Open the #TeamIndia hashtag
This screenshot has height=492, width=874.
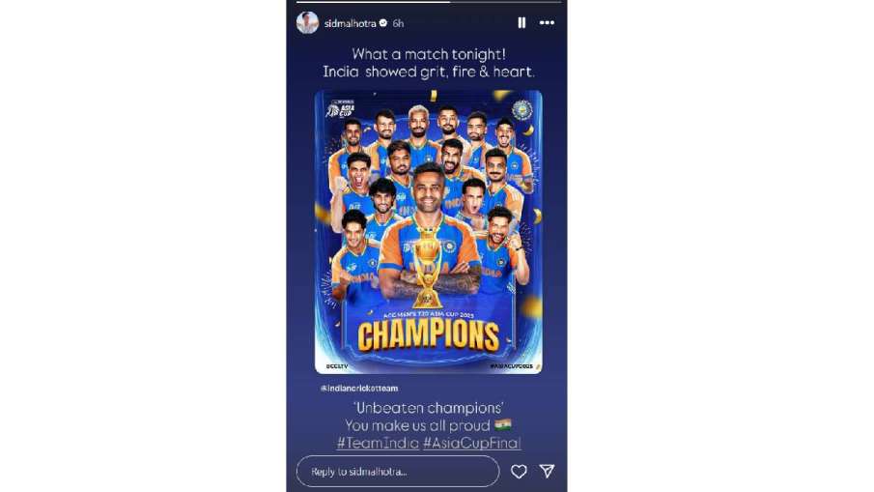coord(378,443)
